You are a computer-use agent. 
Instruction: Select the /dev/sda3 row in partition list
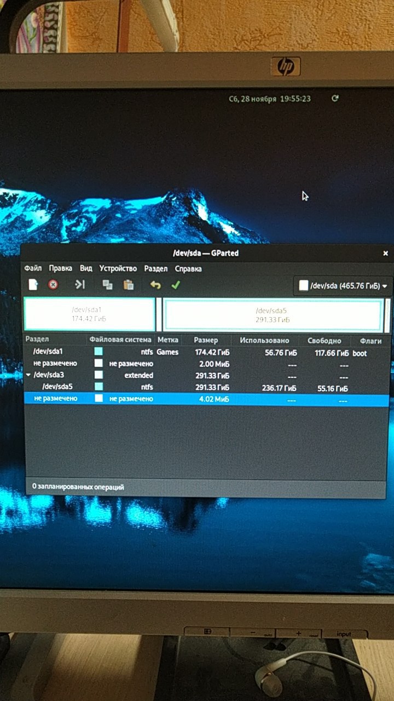pos(207,376)
